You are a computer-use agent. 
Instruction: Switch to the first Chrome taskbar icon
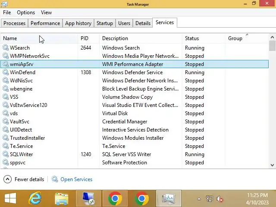click(115, 198)
